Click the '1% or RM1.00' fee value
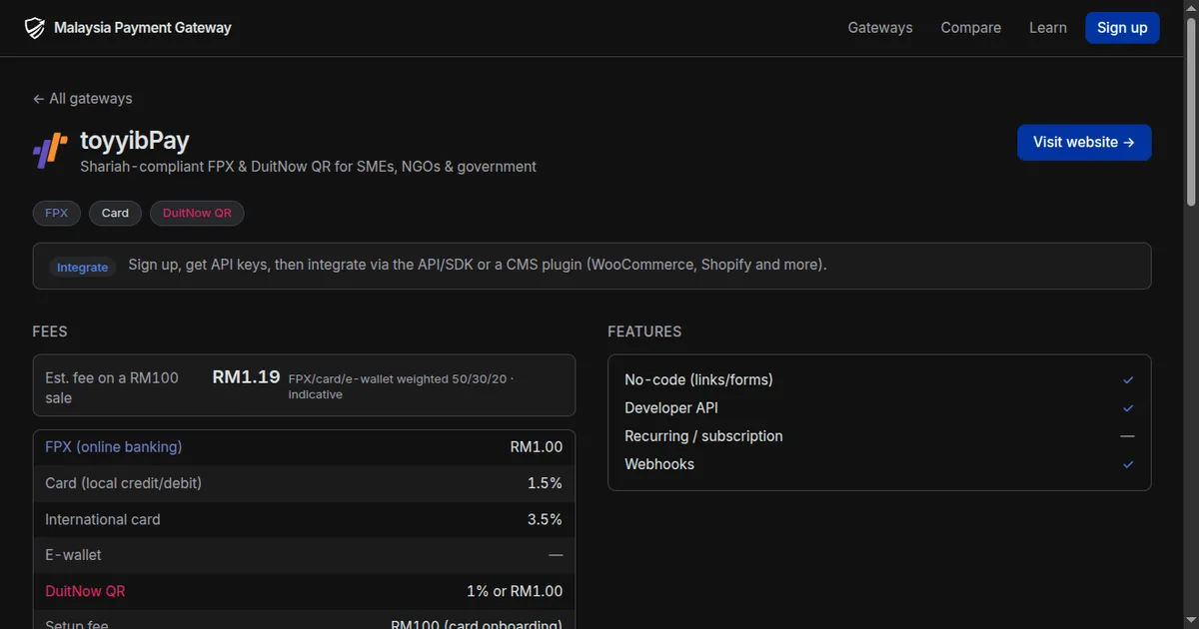1199x629 pixels. [515, 591]
